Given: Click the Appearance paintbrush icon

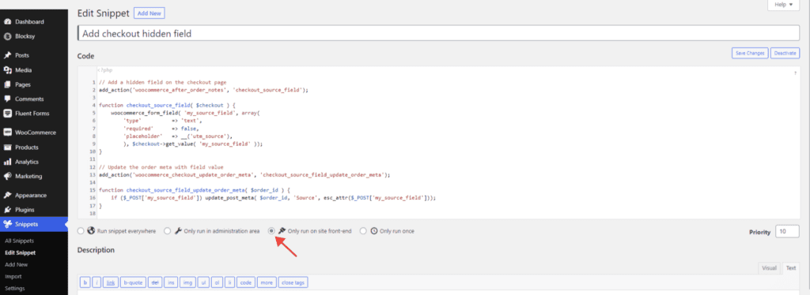Looking at the screenshot, I should pyautogui.click(x=8, y=195).
